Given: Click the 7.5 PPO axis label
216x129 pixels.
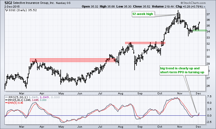Looking at the screenshot, I should pyautogui.click(x=209, y=97).
